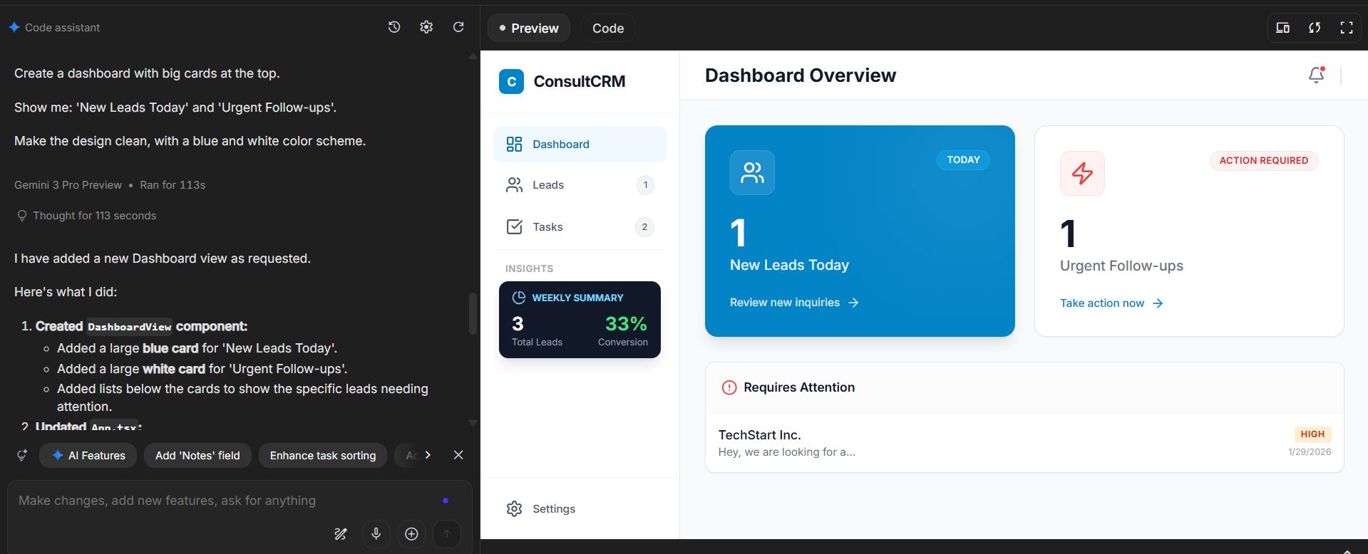Dismiss the suggestion chips with X
Viewport: 1368px width, 554px height.
(458, 455)
